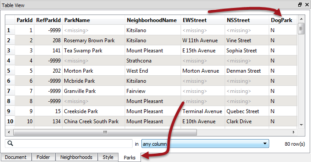This screenshot has height=162, width=311.
Task: Click 'Morton Park' cell
Action: [94, 71]
